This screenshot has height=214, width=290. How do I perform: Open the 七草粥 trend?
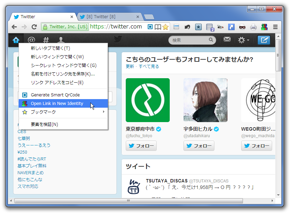(24, 139)
